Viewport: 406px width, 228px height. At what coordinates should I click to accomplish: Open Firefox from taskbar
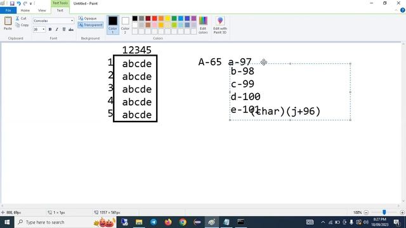(168, 222)
